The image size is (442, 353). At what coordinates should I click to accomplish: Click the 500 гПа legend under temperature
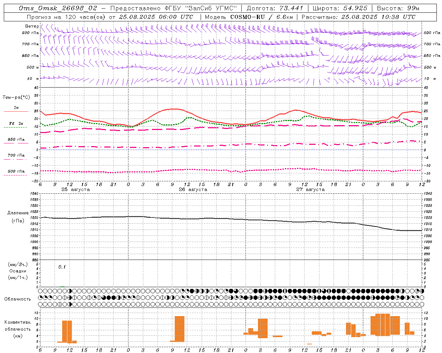coord(16,171)
